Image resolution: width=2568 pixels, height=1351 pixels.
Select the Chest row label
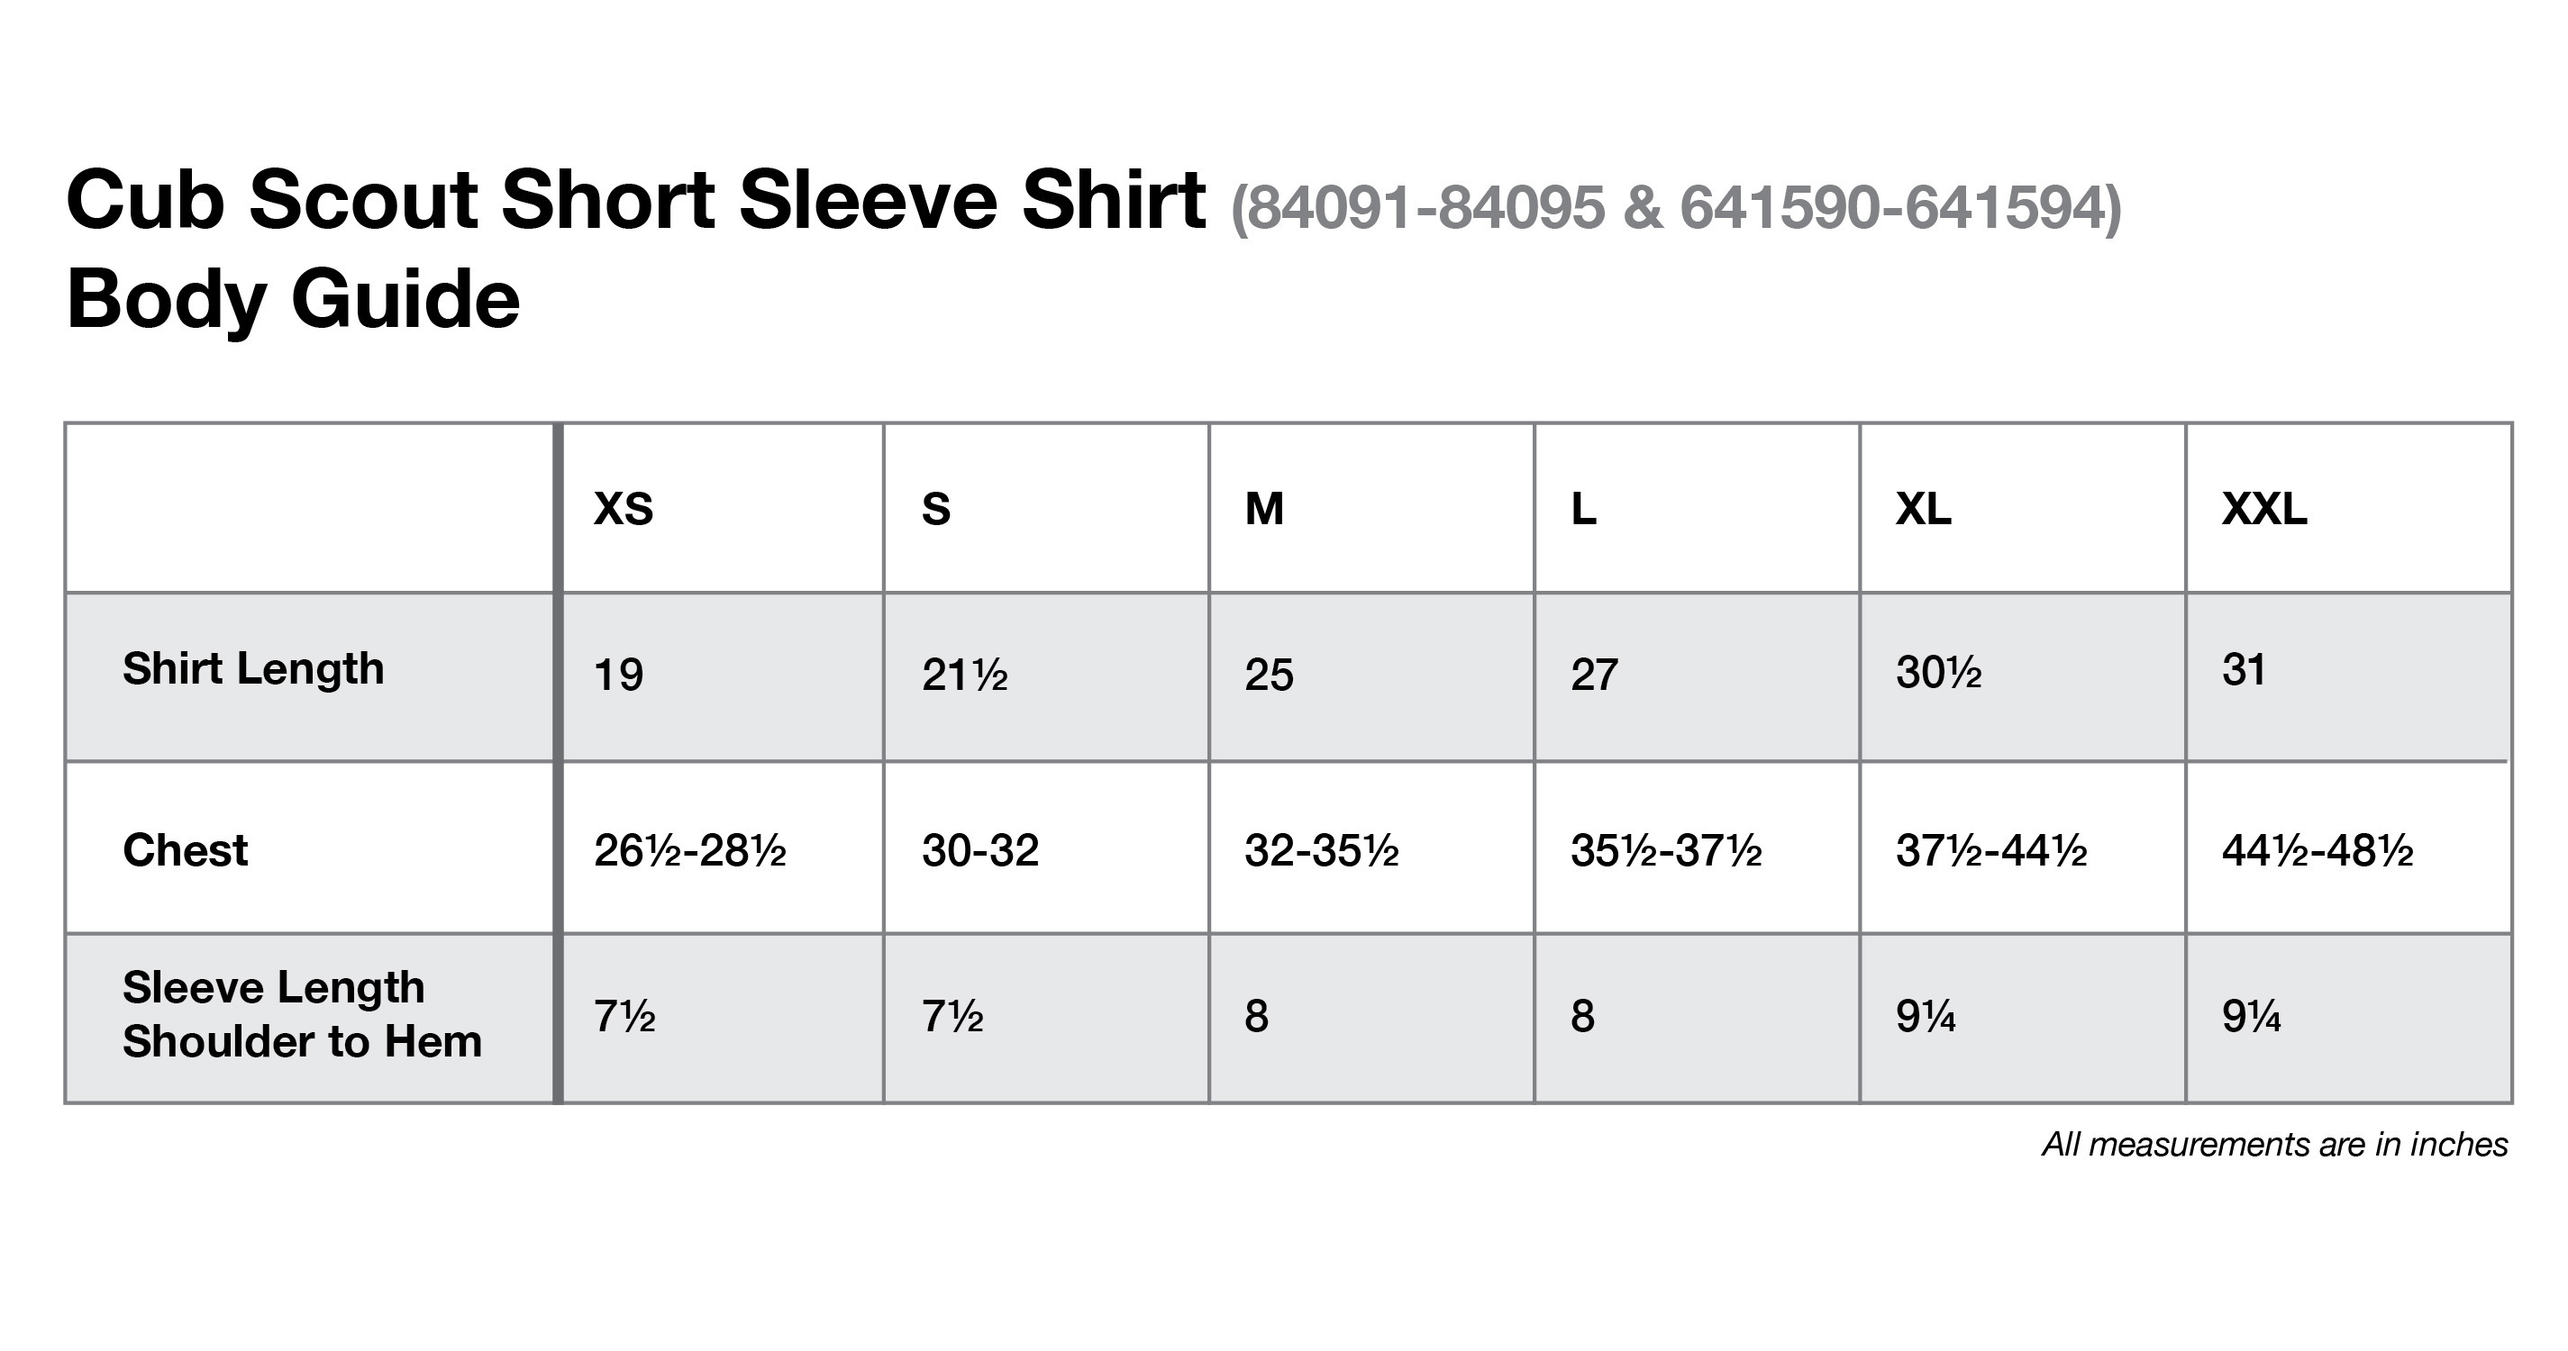point(186,850)
